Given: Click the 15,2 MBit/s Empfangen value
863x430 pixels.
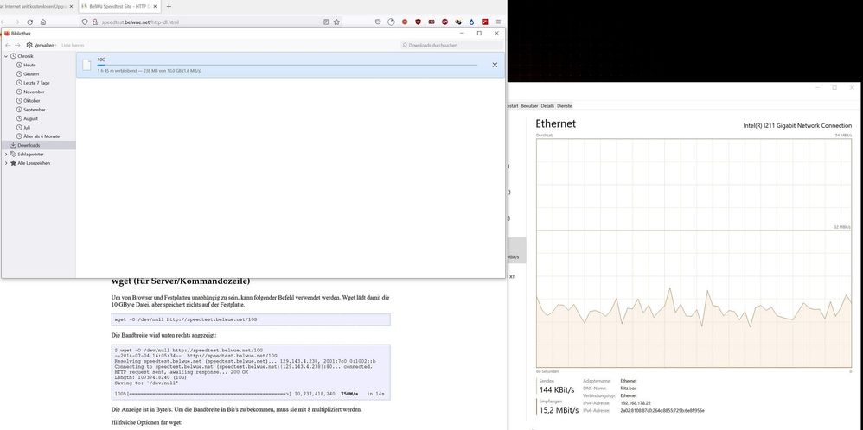Looking at the screenshot, I should click(x=559, y=410).
